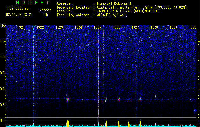
Task: Click the 0.8 frequency axis label
Action: tap(3, 89)
